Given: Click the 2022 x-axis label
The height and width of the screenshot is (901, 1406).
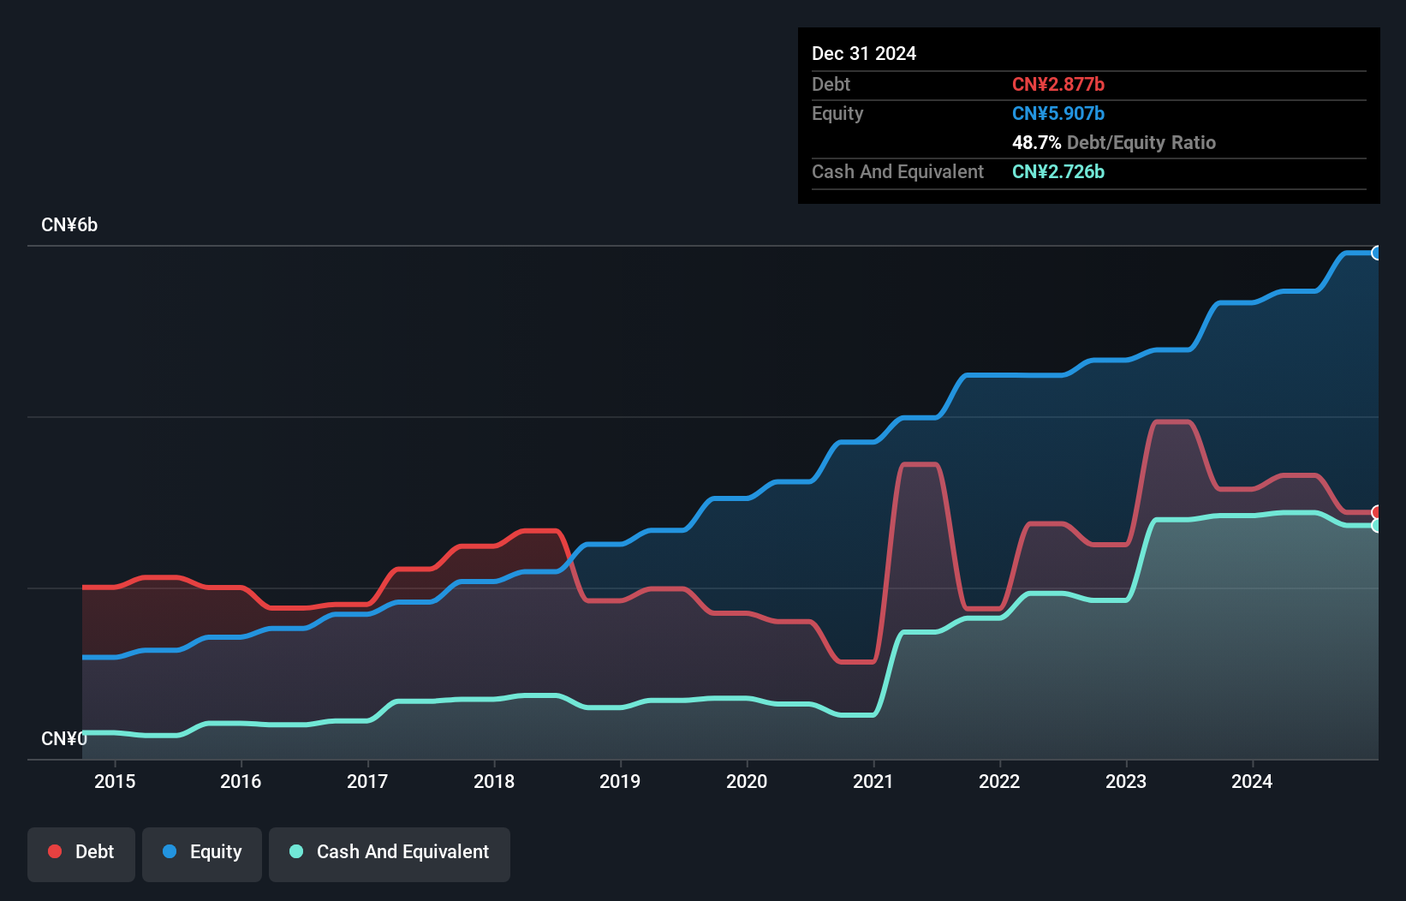Looking at the screenshot, I should [999, 781].
